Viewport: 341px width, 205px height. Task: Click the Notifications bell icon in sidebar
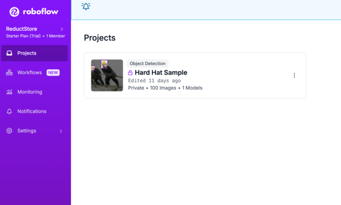(x=9, y=111)
